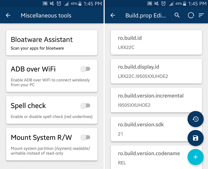
Task: Tap the circular refresh icon in toolbar
Action: 191,15
